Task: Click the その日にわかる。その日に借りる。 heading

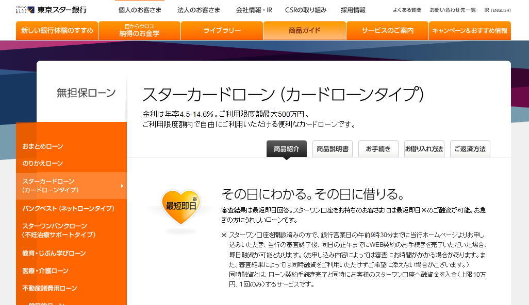Action: tap(312, 194)
